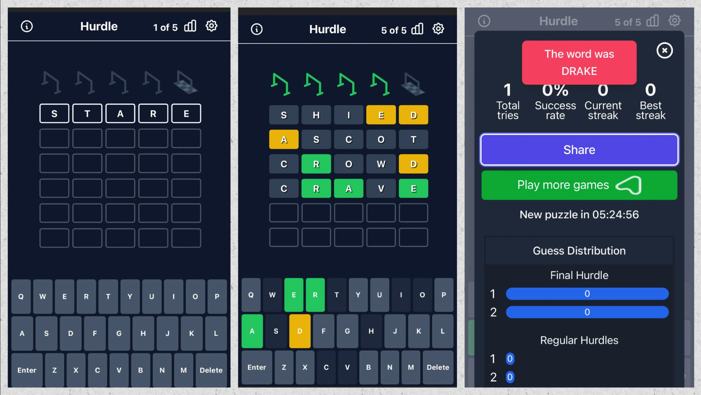
Task: Expand the Final Hurdle guess distribution section
Action: (x=578, y=275)
